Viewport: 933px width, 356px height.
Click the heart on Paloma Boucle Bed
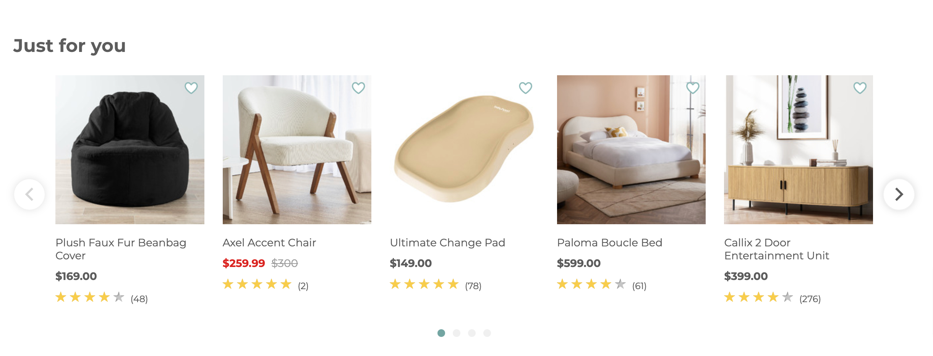(693, 88)
